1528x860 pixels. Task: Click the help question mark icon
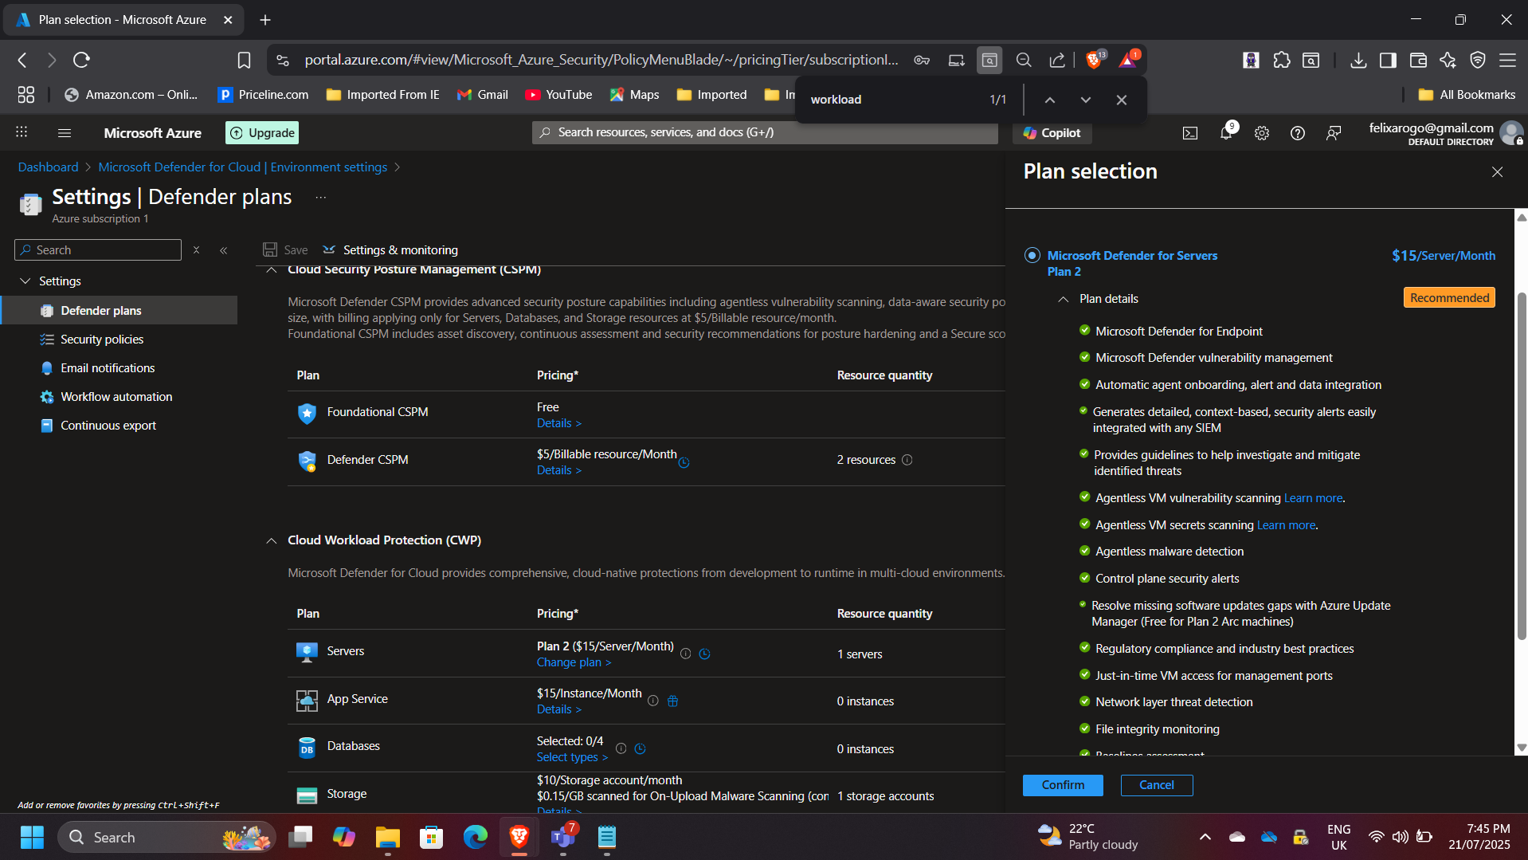[1297, 133]
